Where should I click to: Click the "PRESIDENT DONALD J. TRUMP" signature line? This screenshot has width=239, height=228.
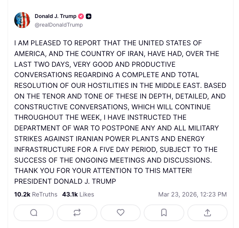[x=65, y=181]
